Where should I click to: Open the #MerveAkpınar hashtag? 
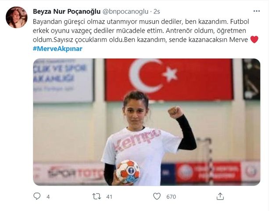(57, 49)
